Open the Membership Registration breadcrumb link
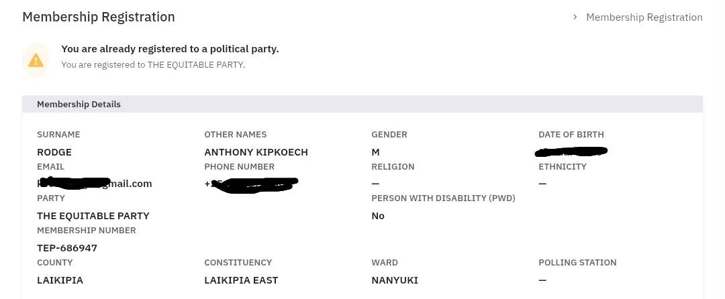This screenshot has width=725, height=299. tap(644, 17)
